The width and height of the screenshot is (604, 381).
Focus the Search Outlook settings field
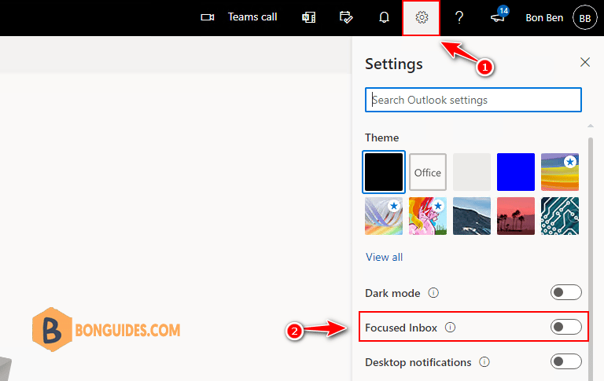click(x=473, y=100)
